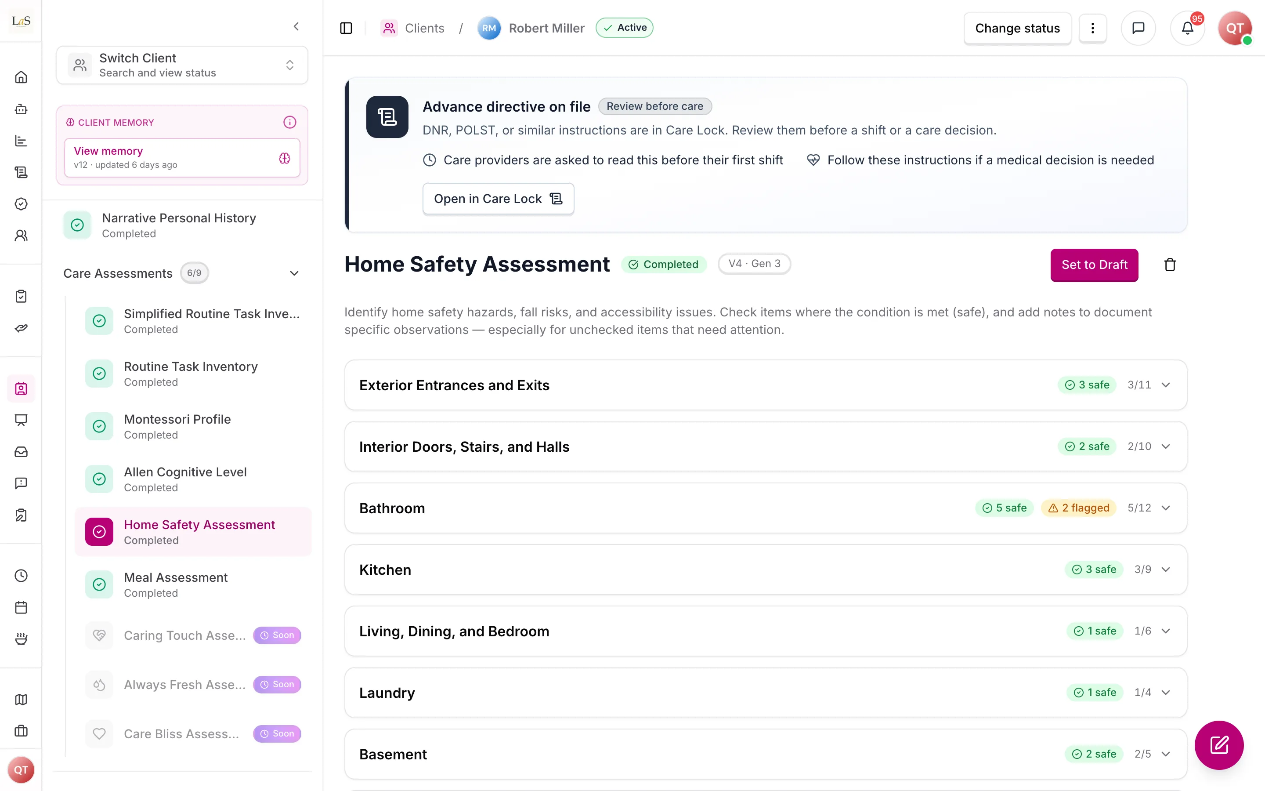The height and width of the screenshot is (791, 1265).
Task: Go to Clients breadcrumb link
Action: point(413,28)
